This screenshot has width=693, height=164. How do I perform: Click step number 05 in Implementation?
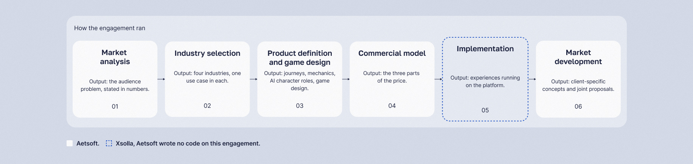tap(485, 110)
